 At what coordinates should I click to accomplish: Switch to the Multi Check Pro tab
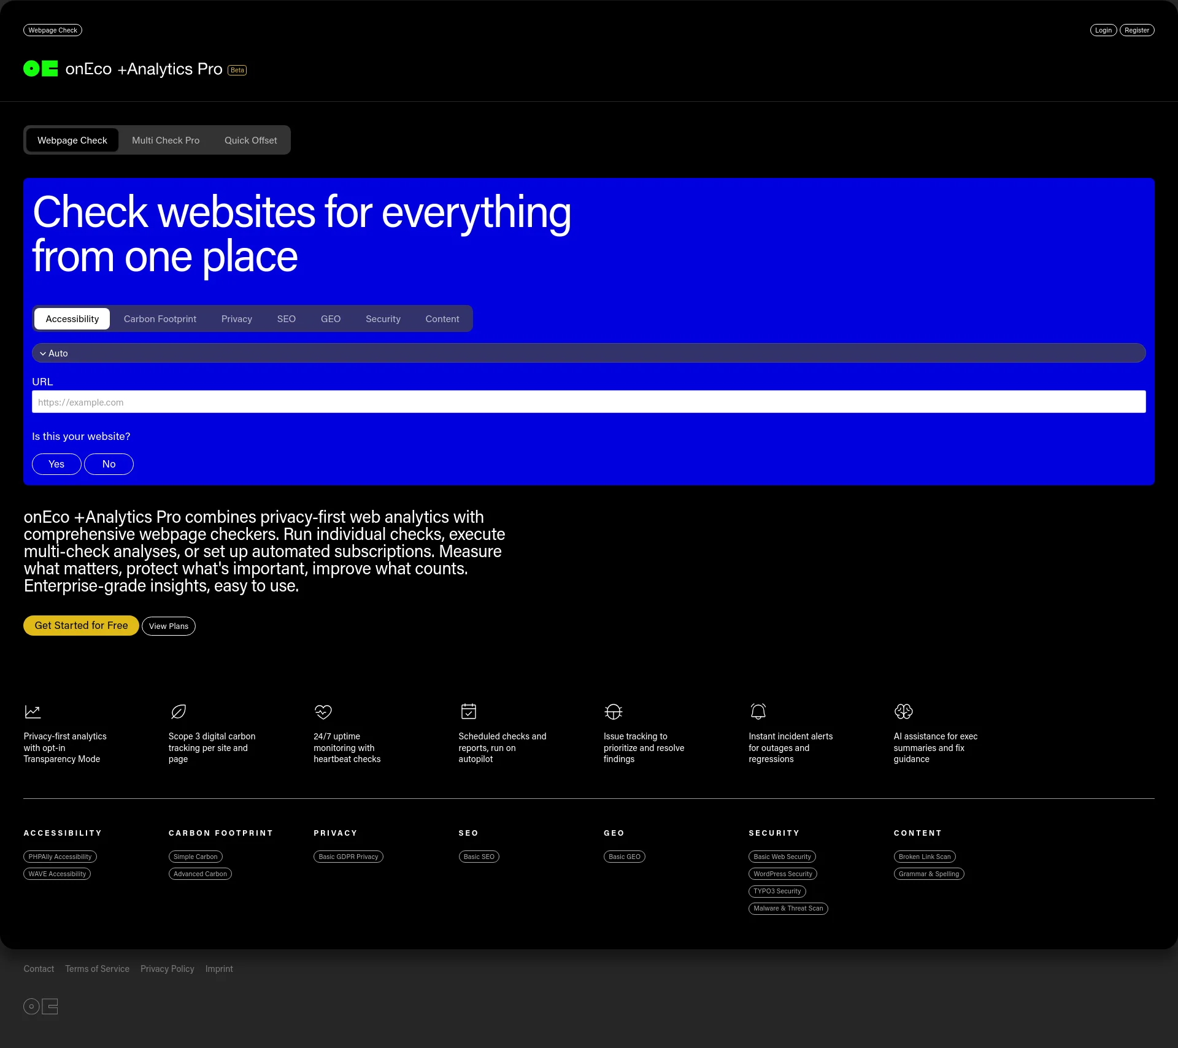[x=166, y=141]
